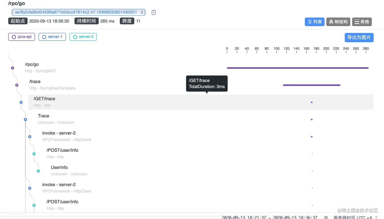This screenshot has width=384, height=219.
Task: Click the time range in the footer
Action: point(269,217)
